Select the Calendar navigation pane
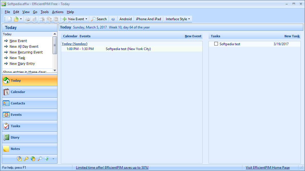 click(30, 92)
